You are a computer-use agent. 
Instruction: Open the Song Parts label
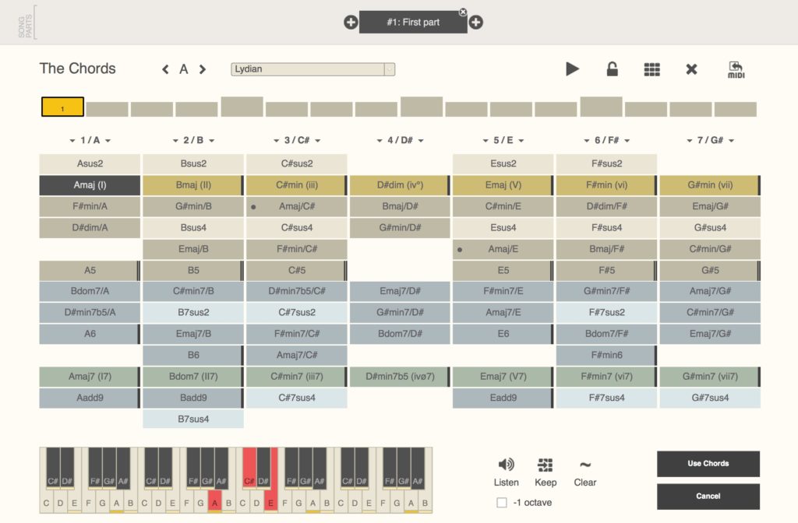click(x=26, y=26)
